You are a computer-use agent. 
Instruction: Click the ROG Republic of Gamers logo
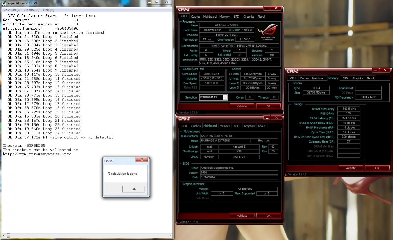(x=267, y=32)
